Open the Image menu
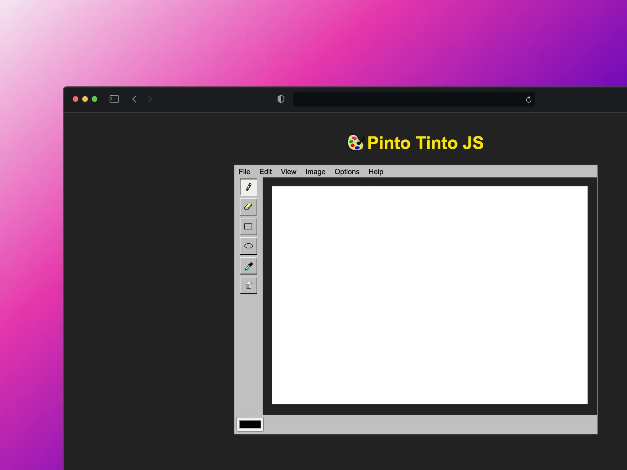Viewport: 627px width, 470px height. [x=315, y=172]
